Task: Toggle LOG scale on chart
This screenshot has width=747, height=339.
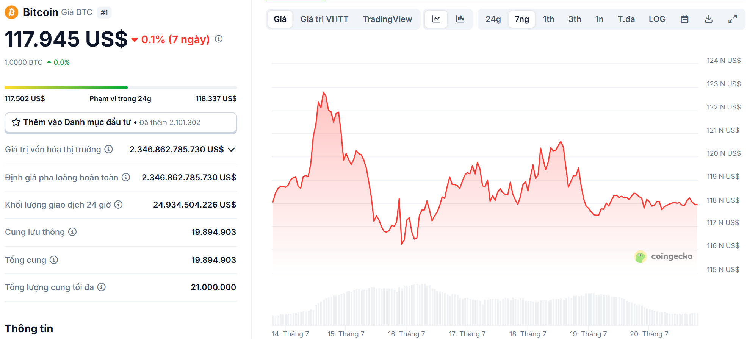Action: pos(657,19)
